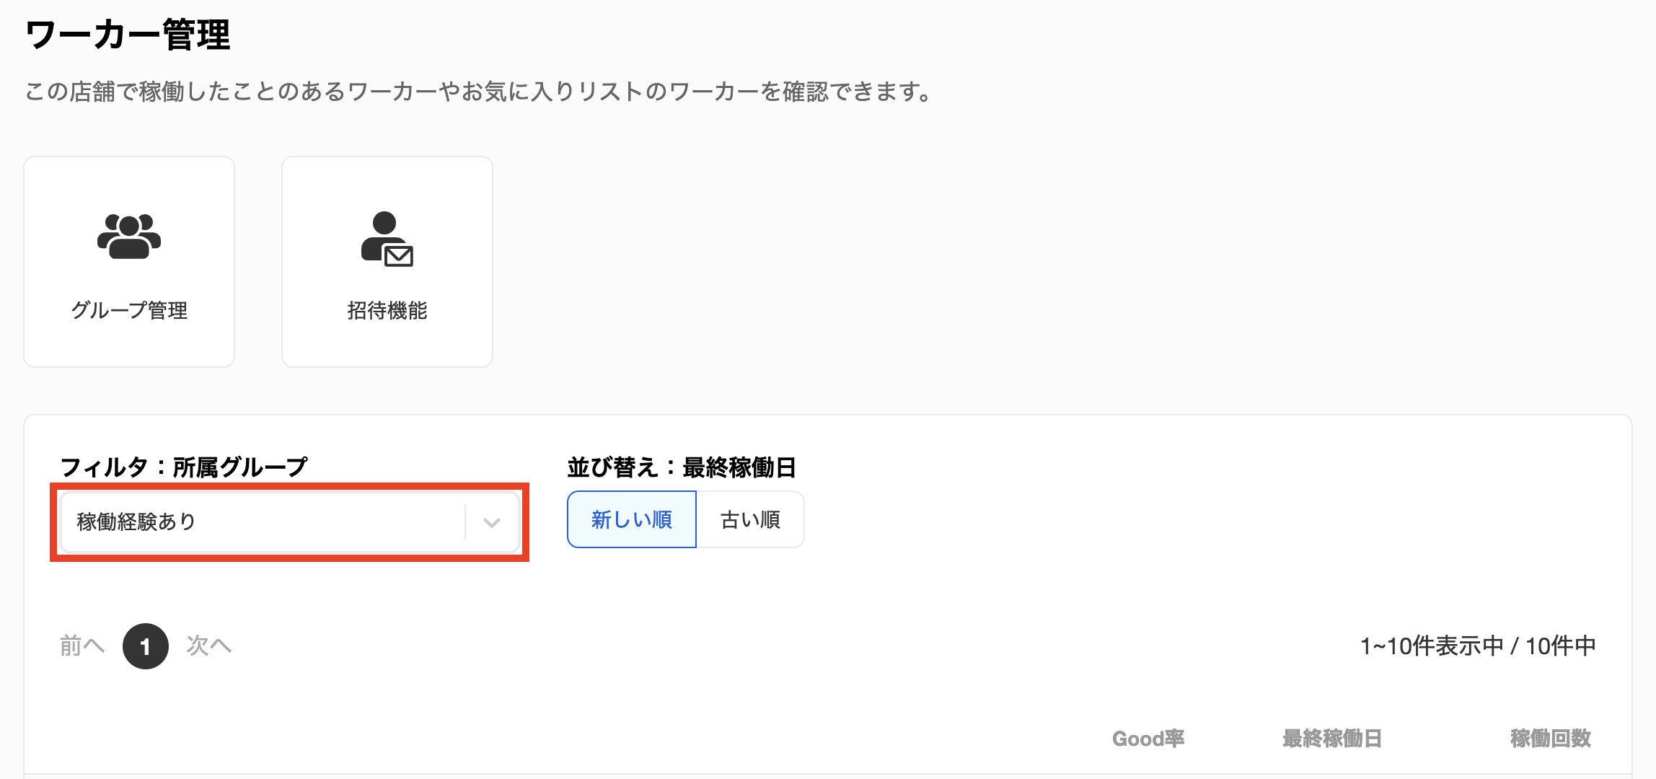Click the 稼働回数 column header
The image size is (1656, 779).
click(1551, 739)
